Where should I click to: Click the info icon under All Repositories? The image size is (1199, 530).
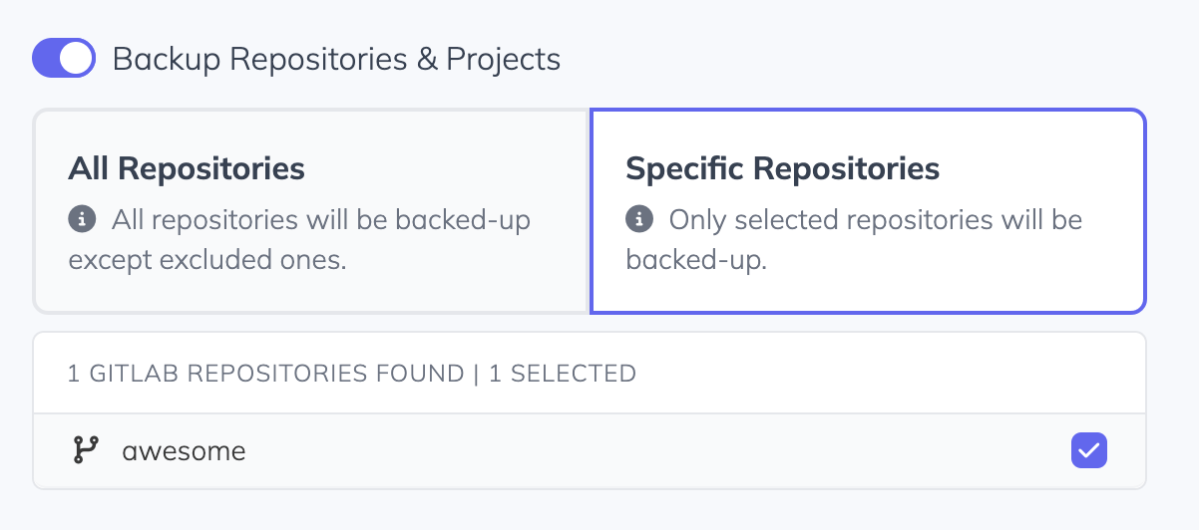click(82, 219)
